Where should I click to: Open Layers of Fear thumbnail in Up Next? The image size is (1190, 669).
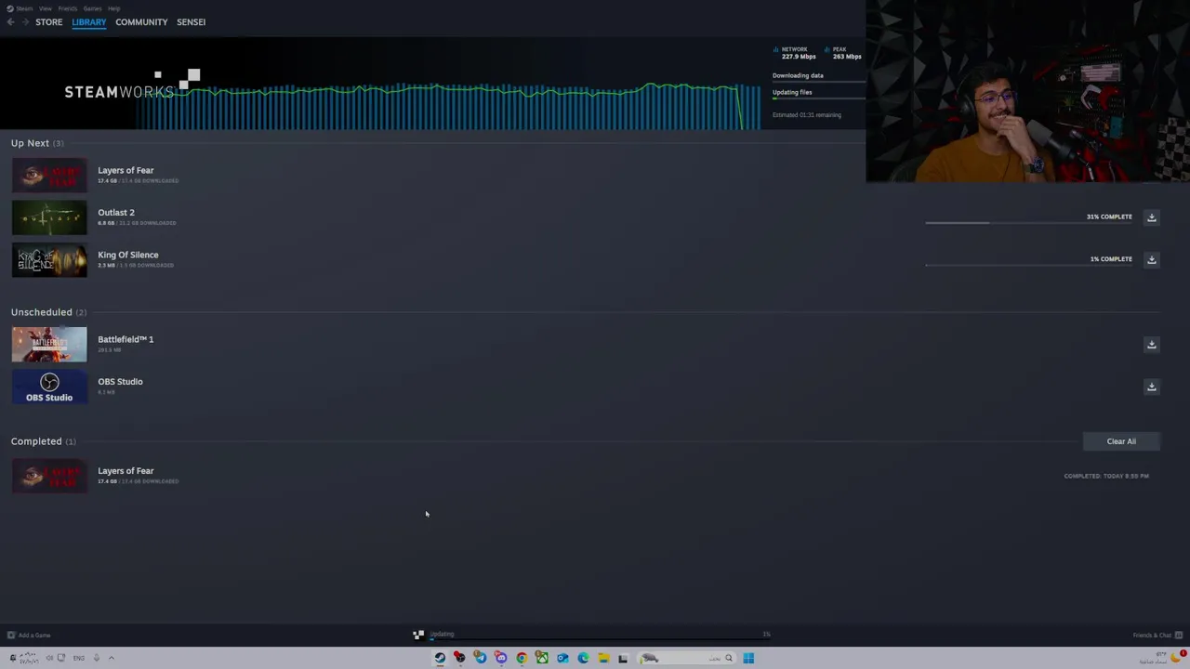49,176
